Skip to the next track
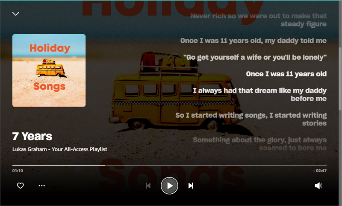342x206 pixels. (191, 186)
